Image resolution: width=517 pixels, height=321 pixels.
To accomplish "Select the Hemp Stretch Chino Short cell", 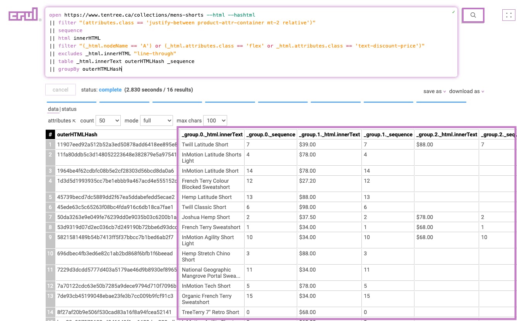I will [x=212, y=256].
